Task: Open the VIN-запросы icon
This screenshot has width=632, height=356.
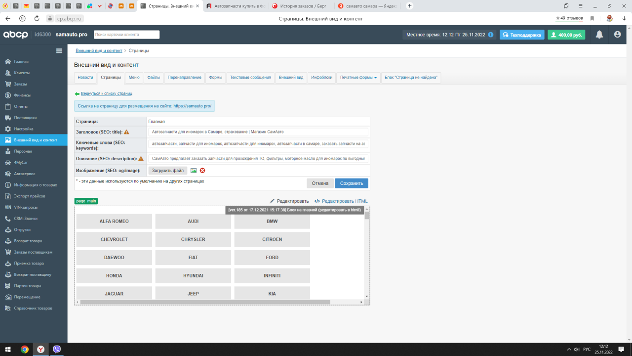Action: [7, 207]
